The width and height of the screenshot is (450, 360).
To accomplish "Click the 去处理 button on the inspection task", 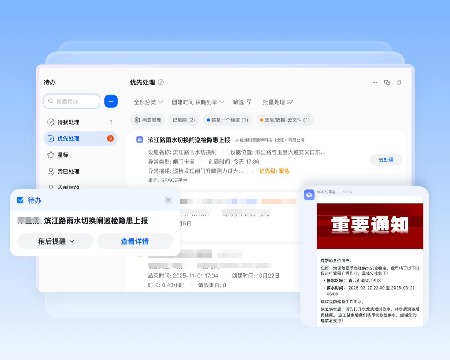I will 386,159.
